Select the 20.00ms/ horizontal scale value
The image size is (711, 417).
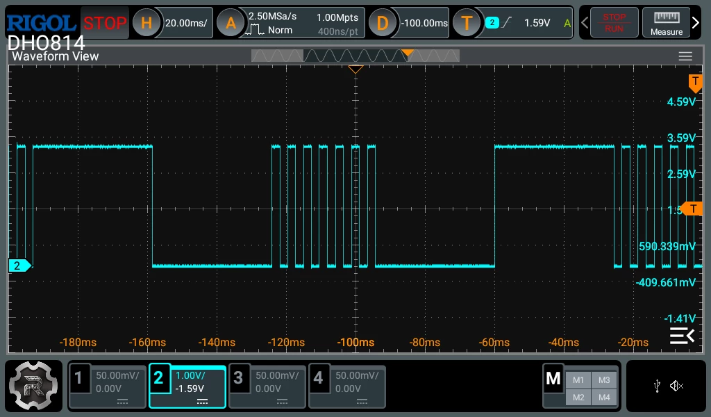[x=186, y=23]
